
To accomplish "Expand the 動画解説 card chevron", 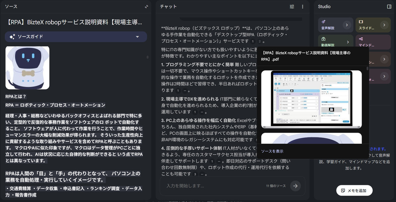I will (x=348, y=42).
